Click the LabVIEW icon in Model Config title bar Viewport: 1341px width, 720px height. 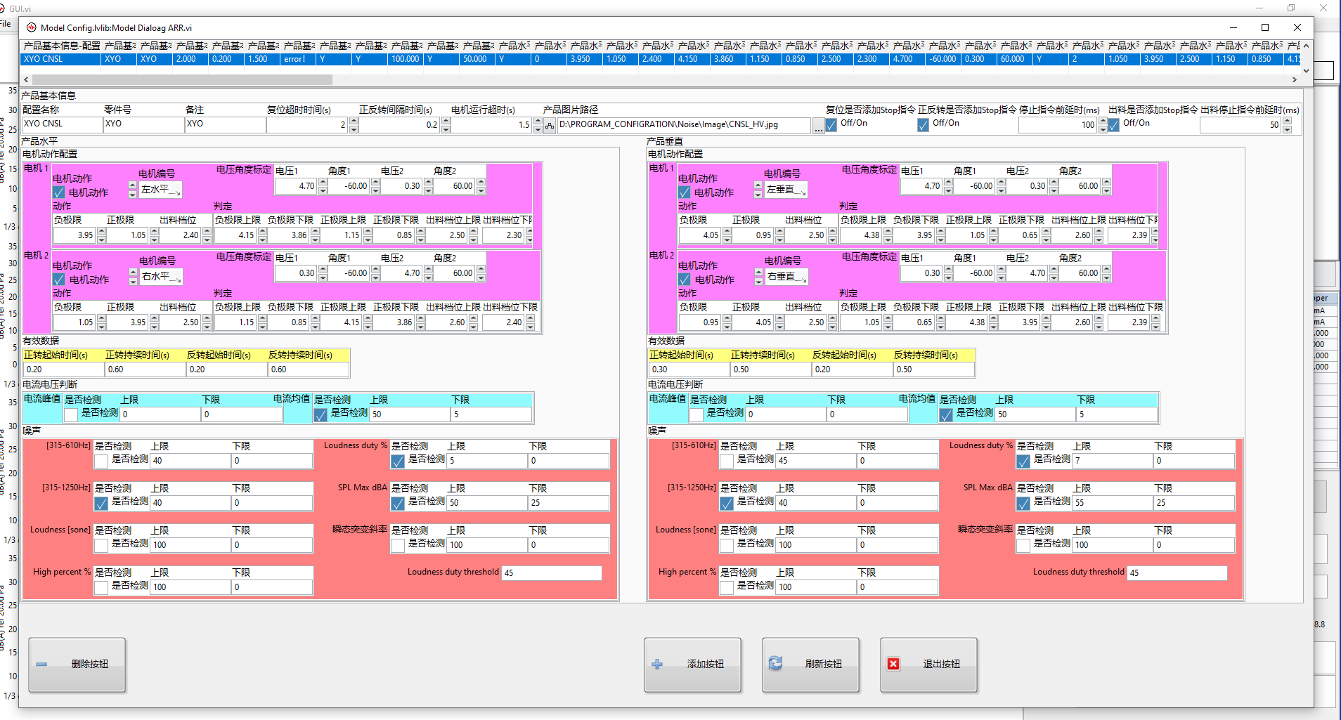pos(32,27)
